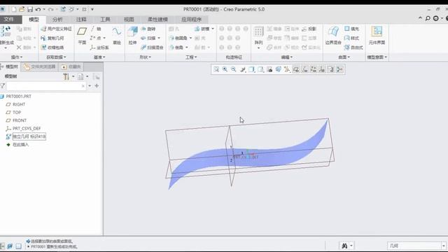
Task: Open the 边界混合 (Boundary Blend) tool
Action: point(333,36)
